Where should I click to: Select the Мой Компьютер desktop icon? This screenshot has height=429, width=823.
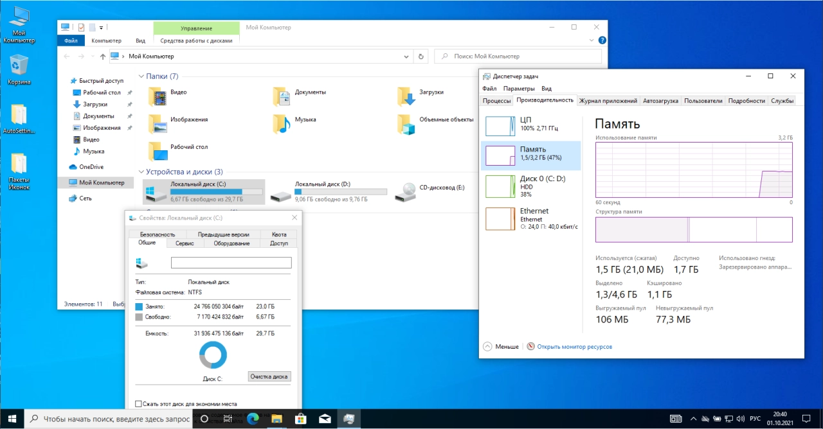(19, 25)
